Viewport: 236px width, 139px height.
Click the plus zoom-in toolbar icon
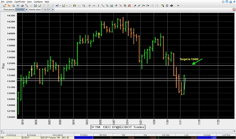(89, 6)
